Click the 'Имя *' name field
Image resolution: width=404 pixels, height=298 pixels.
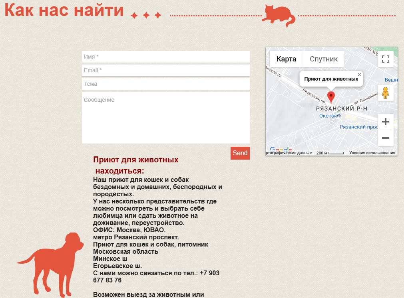coord(166,57)
